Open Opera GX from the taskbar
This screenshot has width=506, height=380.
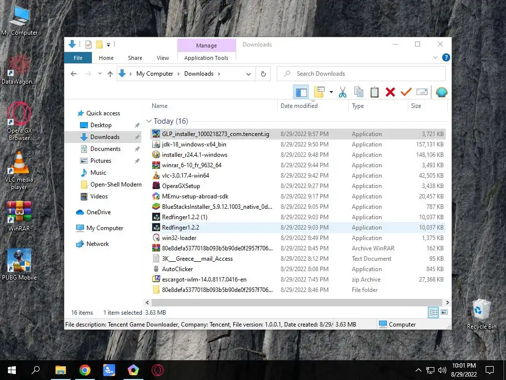pos(158,370)
